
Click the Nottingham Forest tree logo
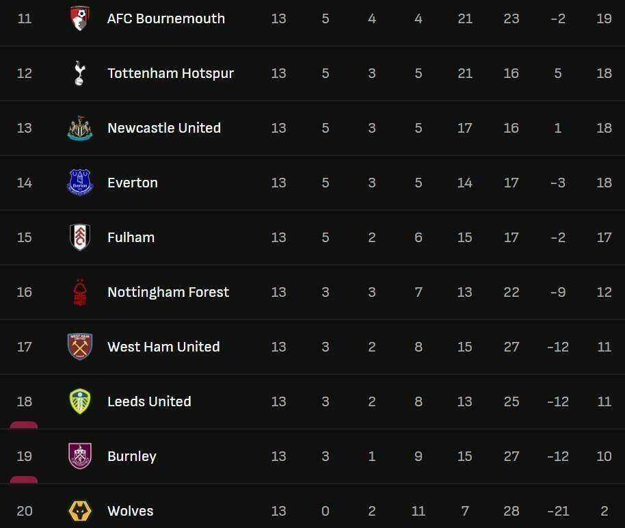(80, 292)
